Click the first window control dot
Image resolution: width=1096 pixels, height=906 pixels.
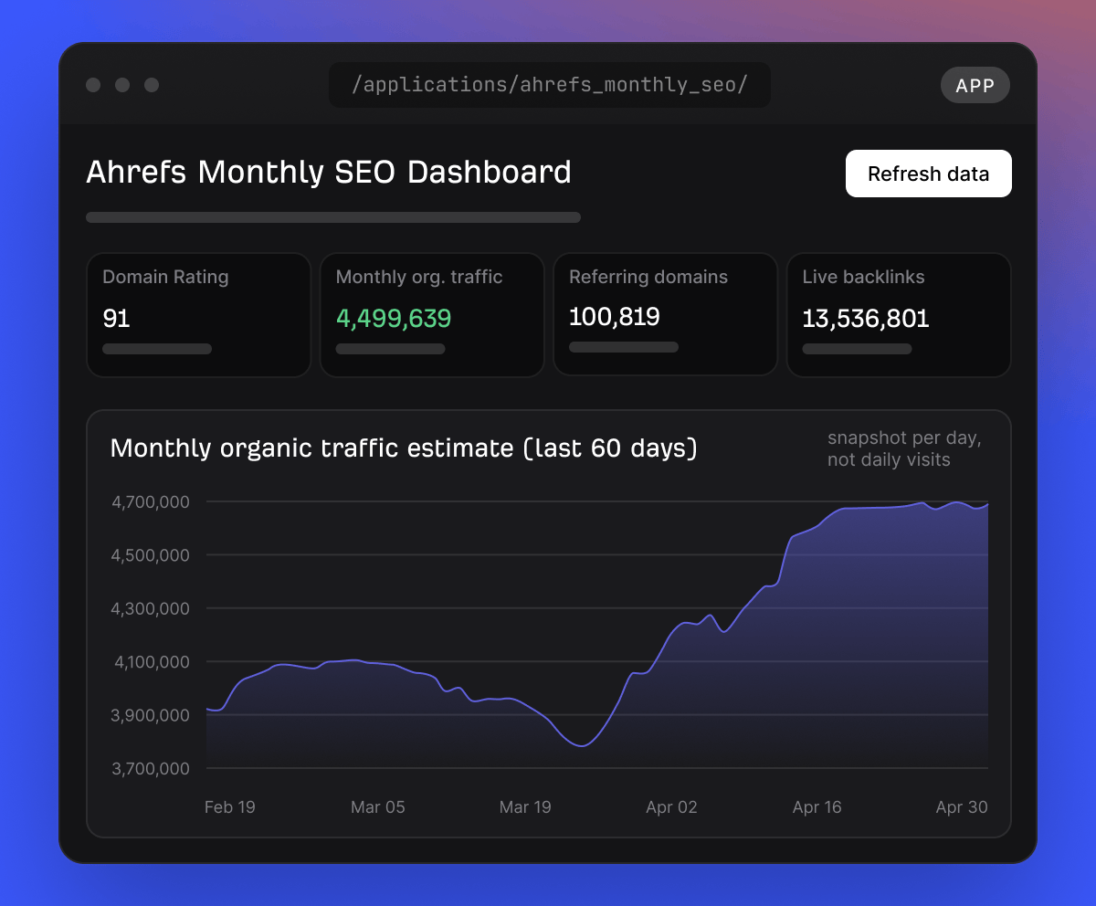coord(93,85)
